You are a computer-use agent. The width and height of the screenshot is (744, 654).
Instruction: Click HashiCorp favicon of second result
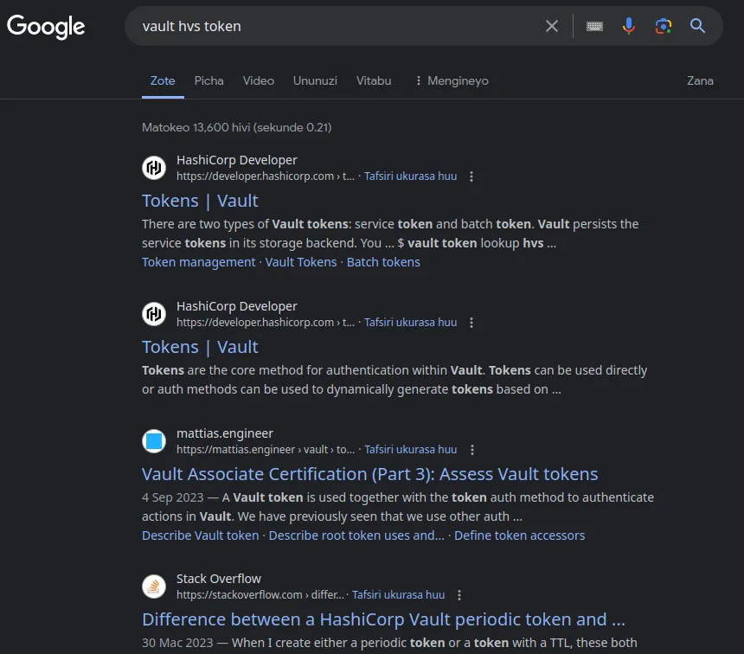click(154, 314)
